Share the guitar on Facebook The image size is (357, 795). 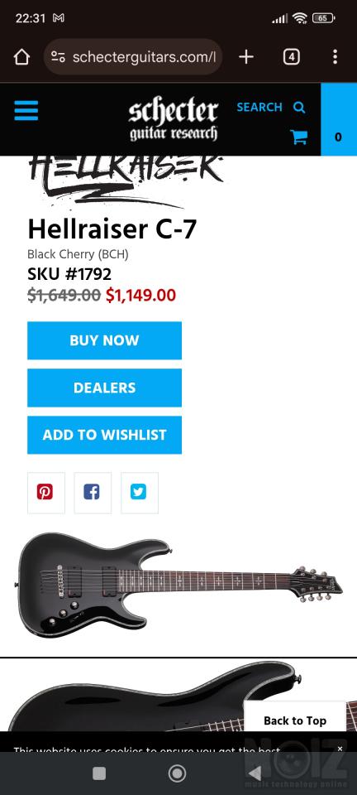tap(93, 492)
